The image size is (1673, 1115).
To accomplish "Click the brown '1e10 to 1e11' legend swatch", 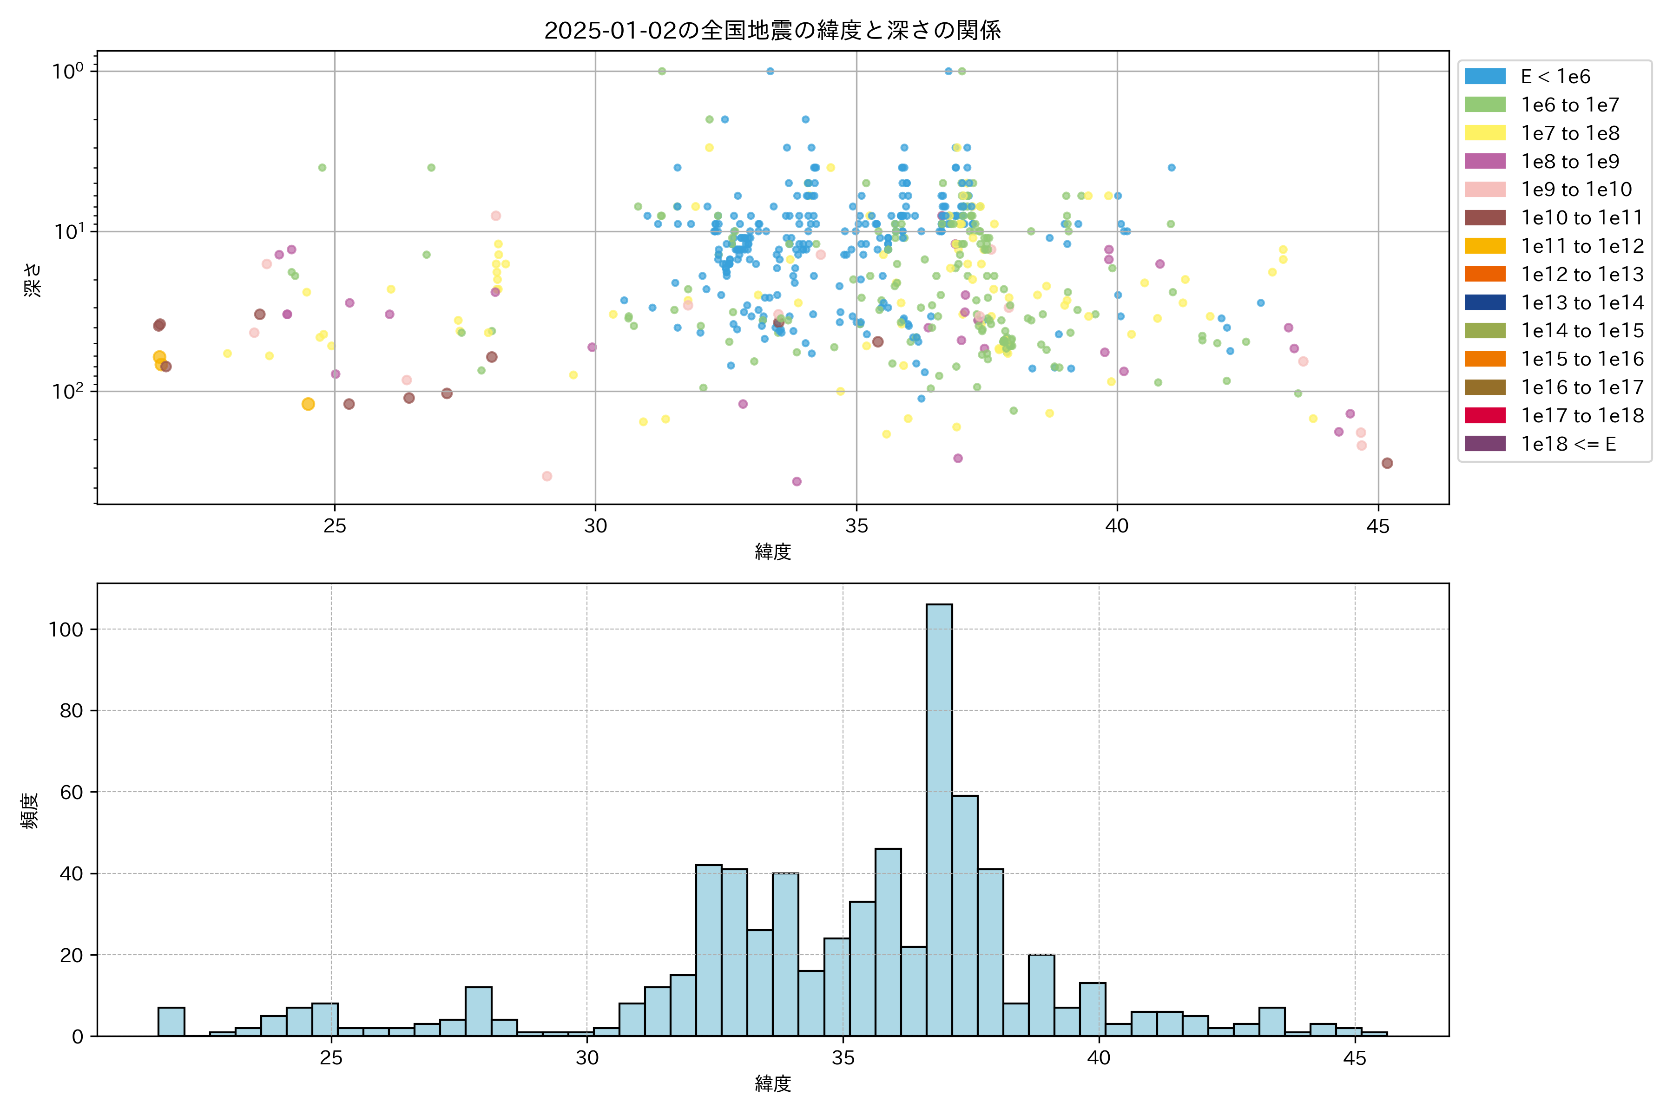I will [x=1485, y=217].
